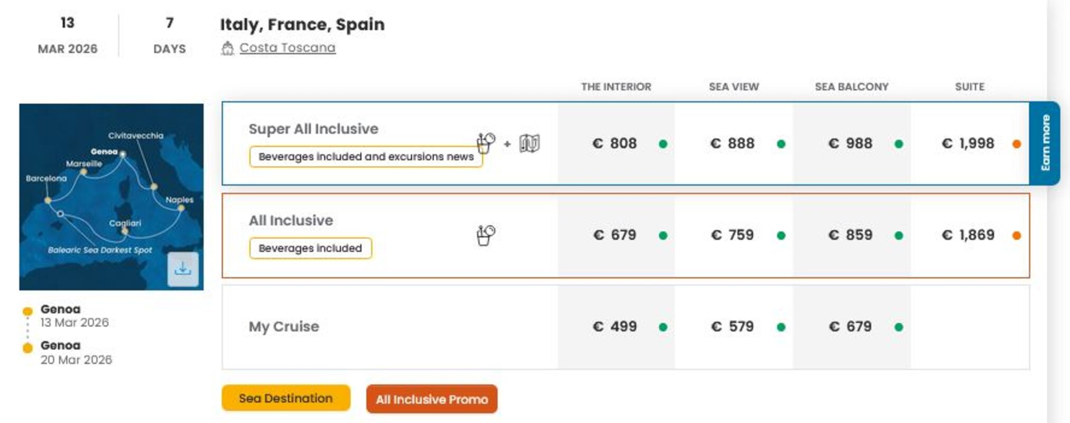Select the My Cruise fare row title
1070x423 pixels.
[x=284, y=327]
